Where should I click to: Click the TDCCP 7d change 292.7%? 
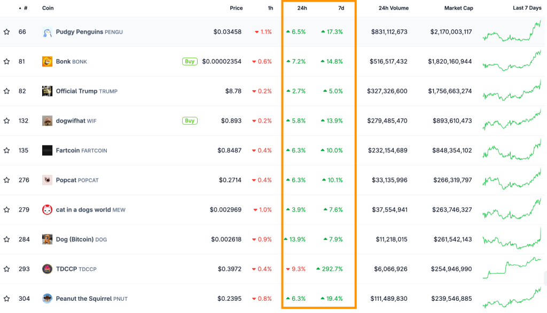tap(330, 269)
